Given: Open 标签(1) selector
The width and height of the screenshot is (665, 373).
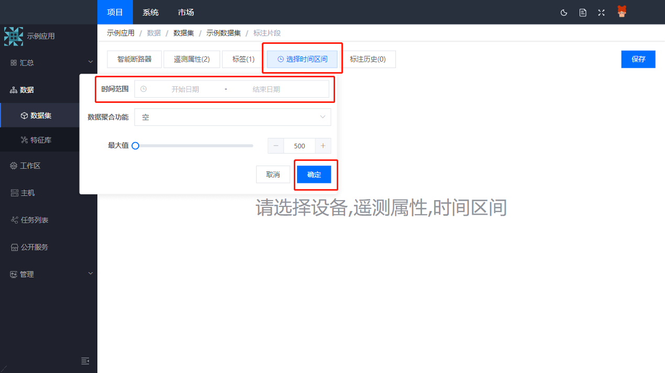Looking at the screenshot, I should click(243, 59).
